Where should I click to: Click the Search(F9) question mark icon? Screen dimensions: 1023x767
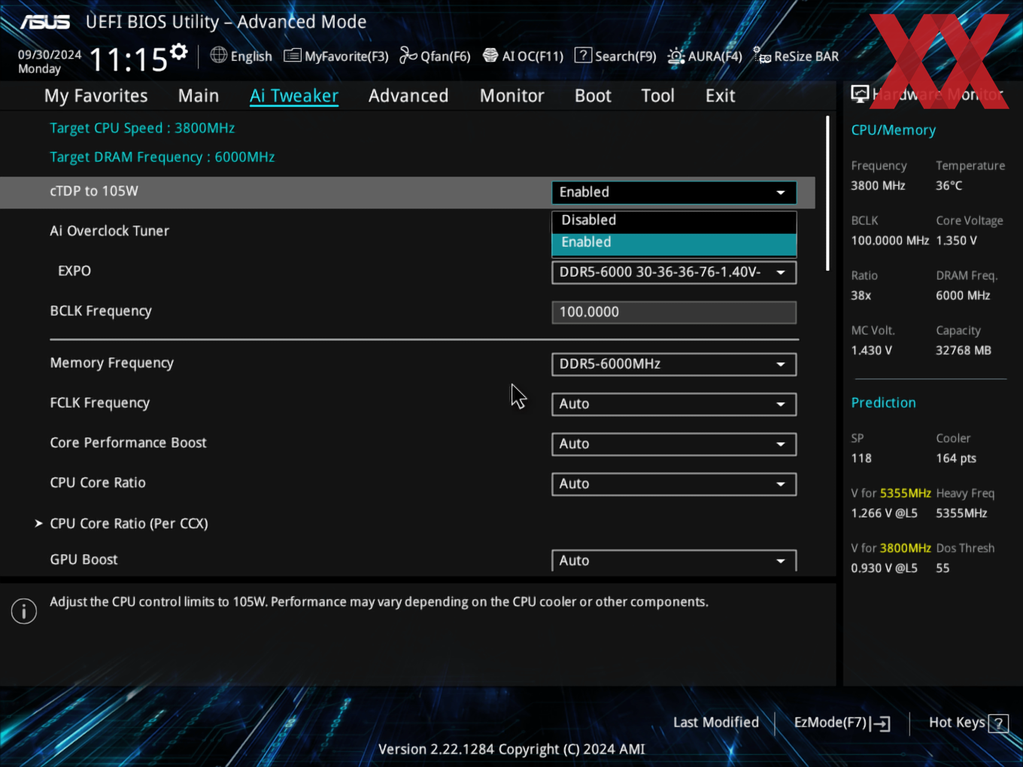click(583, 56)
